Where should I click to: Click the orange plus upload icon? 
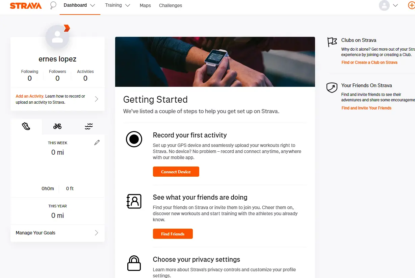(x=412, y=5)
